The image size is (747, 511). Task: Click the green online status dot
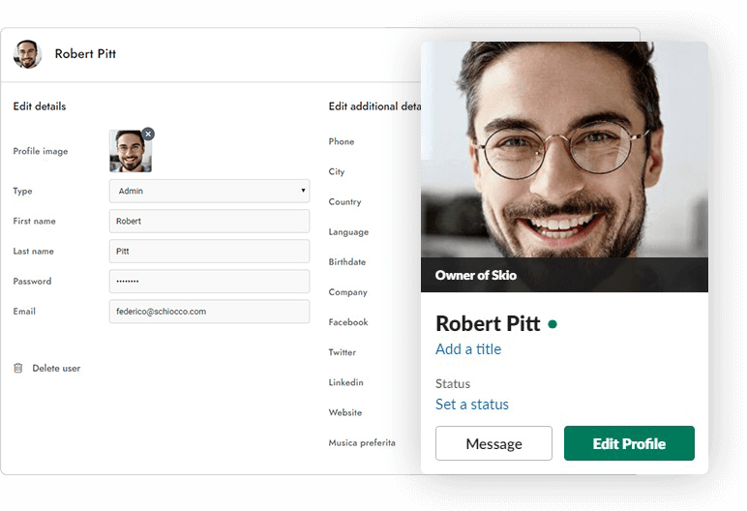(553, 324)
